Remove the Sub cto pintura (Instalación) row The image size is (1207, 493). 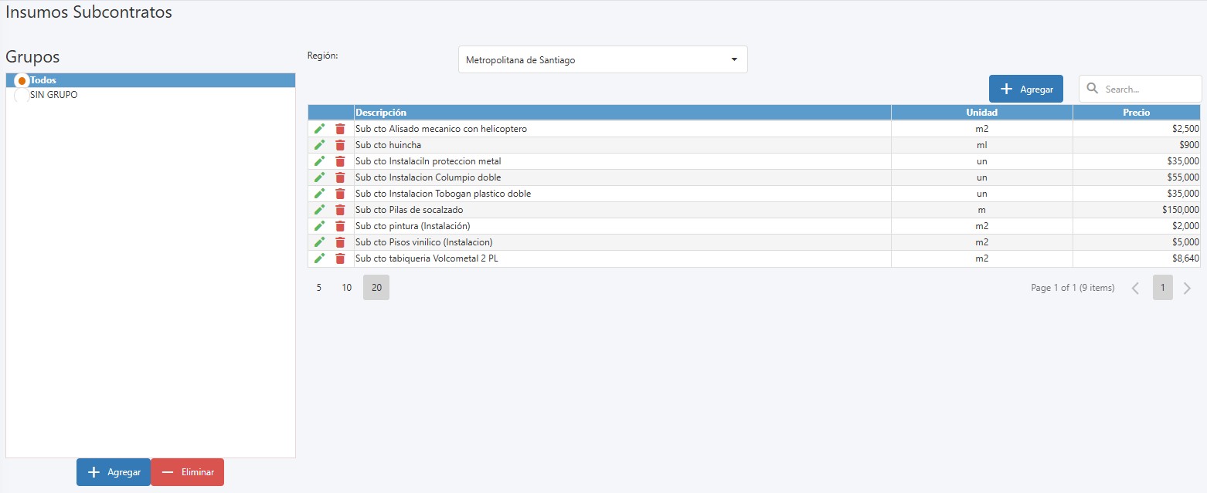(x=340, y=226)
